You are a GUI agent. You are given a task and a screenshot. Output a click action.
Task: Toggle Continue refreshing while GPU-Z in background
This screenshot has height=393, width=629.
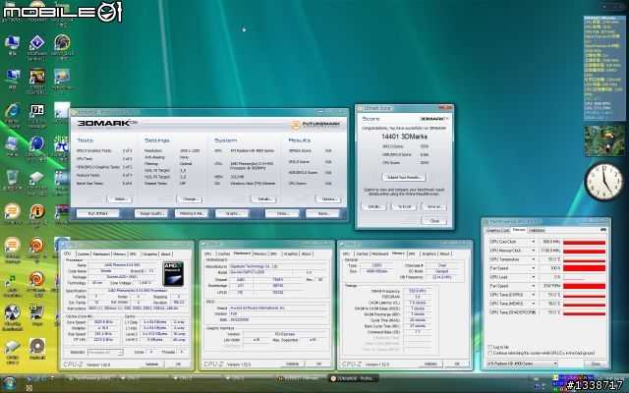(491, 354)
